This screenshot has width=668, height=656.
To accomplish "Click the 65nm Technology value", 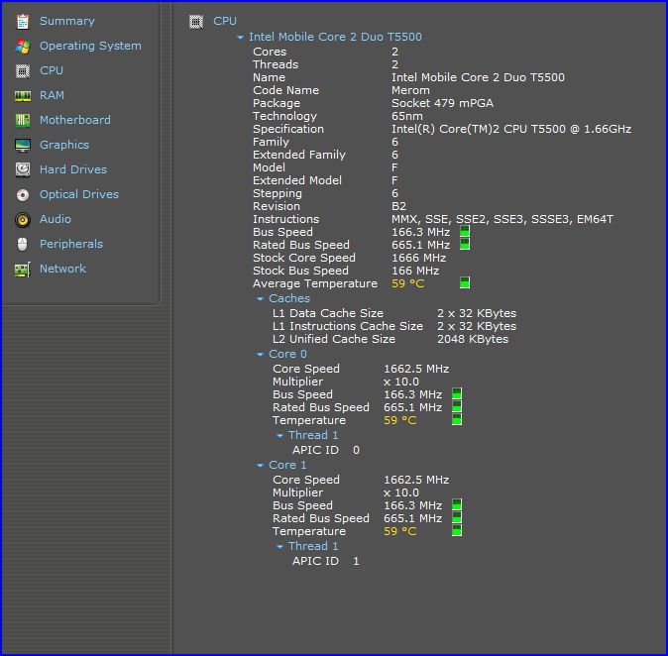I will click(x=407, y=116).
